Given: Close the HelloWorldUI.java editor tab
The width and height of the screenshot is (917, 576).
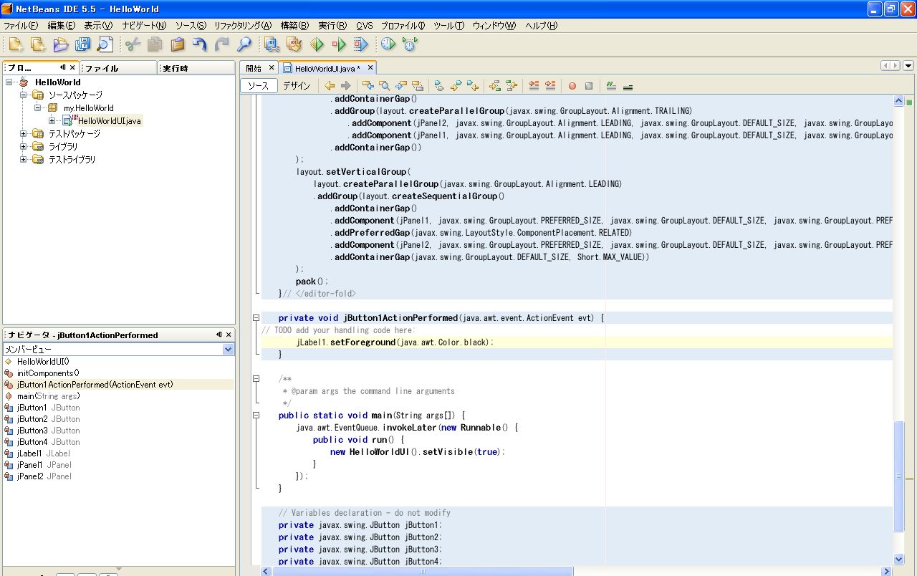Looking at the screenshot, I should (370, 68).
